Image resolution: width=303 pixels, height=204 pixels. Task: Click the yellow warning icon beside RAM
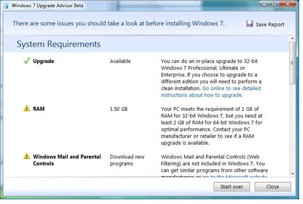(26, 109)
